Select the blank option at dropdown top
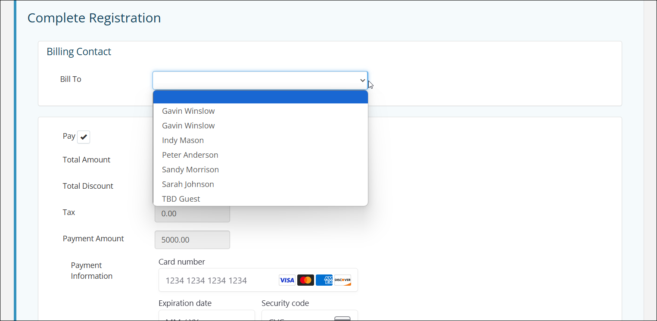 click(x=260, y=97)
